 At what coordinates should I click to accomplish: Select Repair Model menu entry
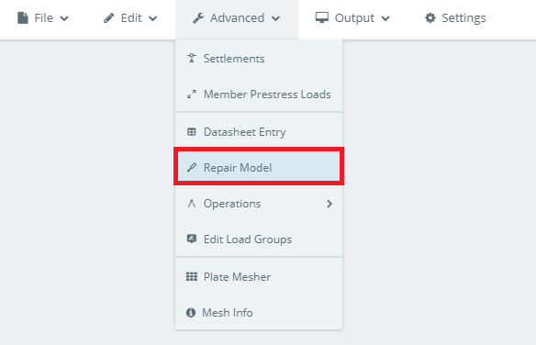(x=259, y=166)
